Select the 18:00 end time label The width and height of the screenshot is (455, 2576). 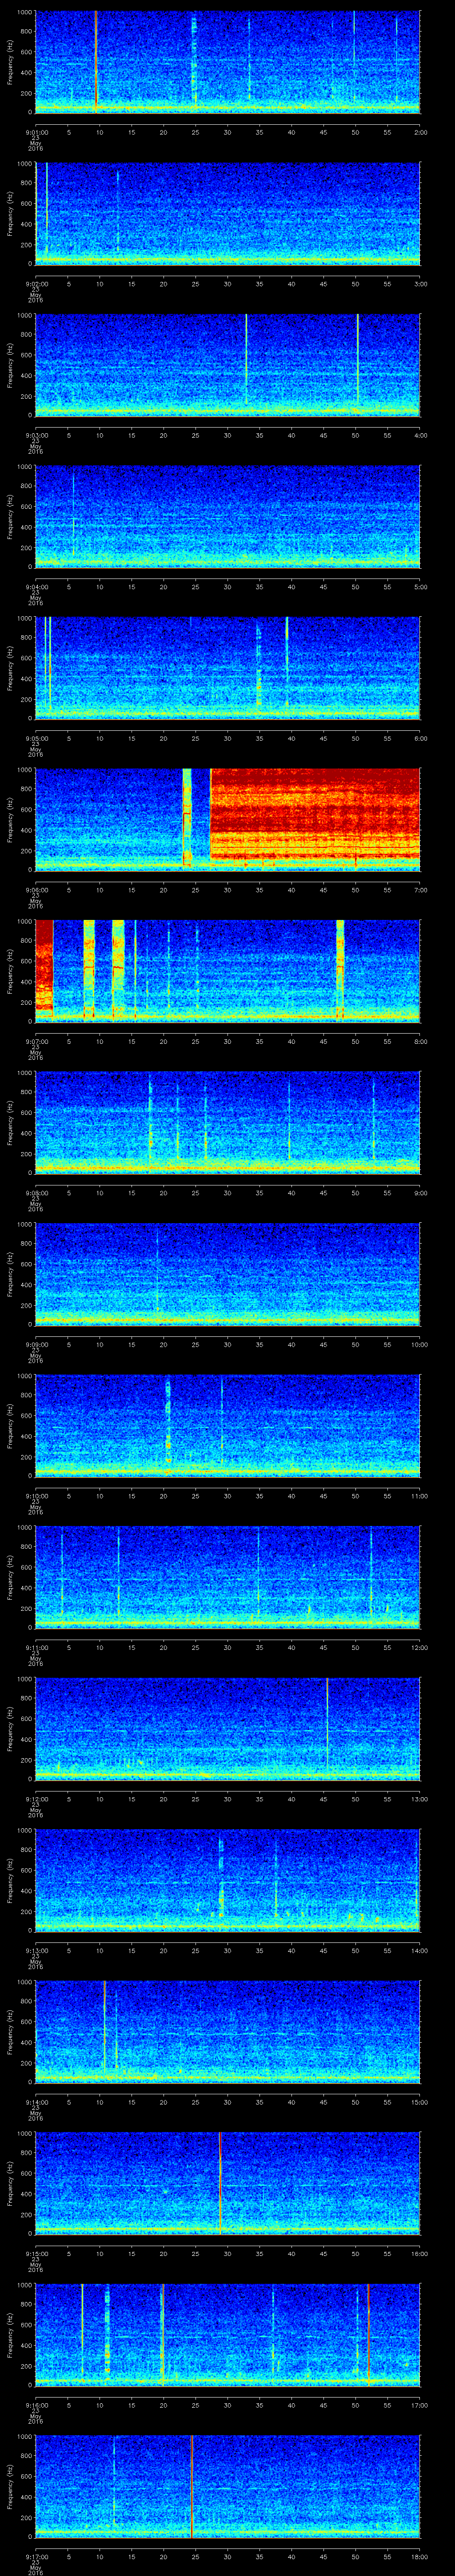click(420, 2557)
